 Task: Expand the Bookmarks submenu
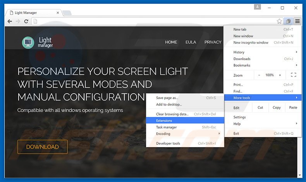tap(263, 65)
